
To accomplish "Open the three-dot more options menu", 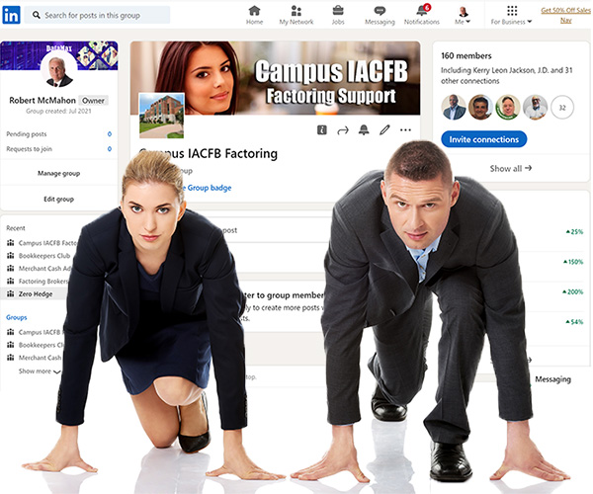I will 406,130.
